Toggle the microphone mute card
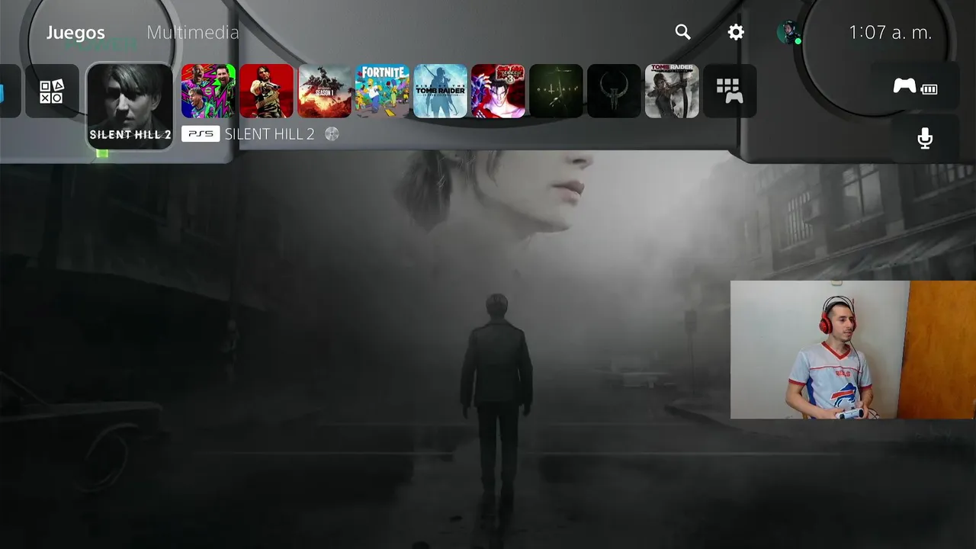 925,138
